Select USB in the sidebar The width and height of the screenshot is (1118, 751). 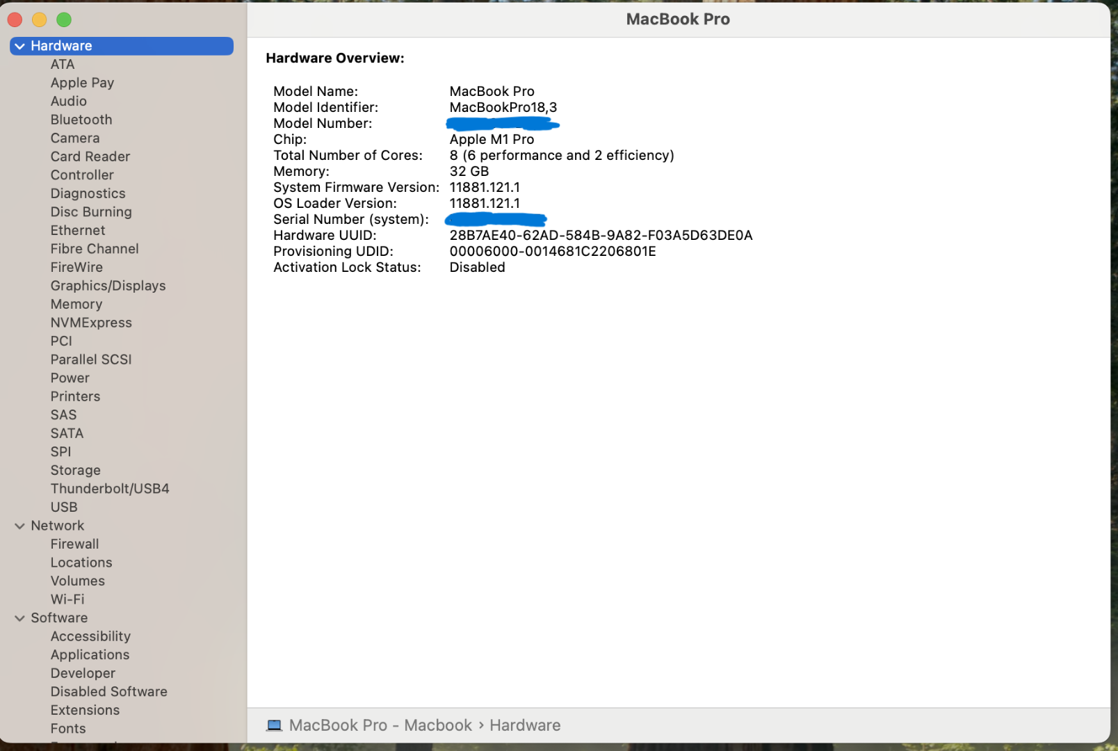point(64,507)
